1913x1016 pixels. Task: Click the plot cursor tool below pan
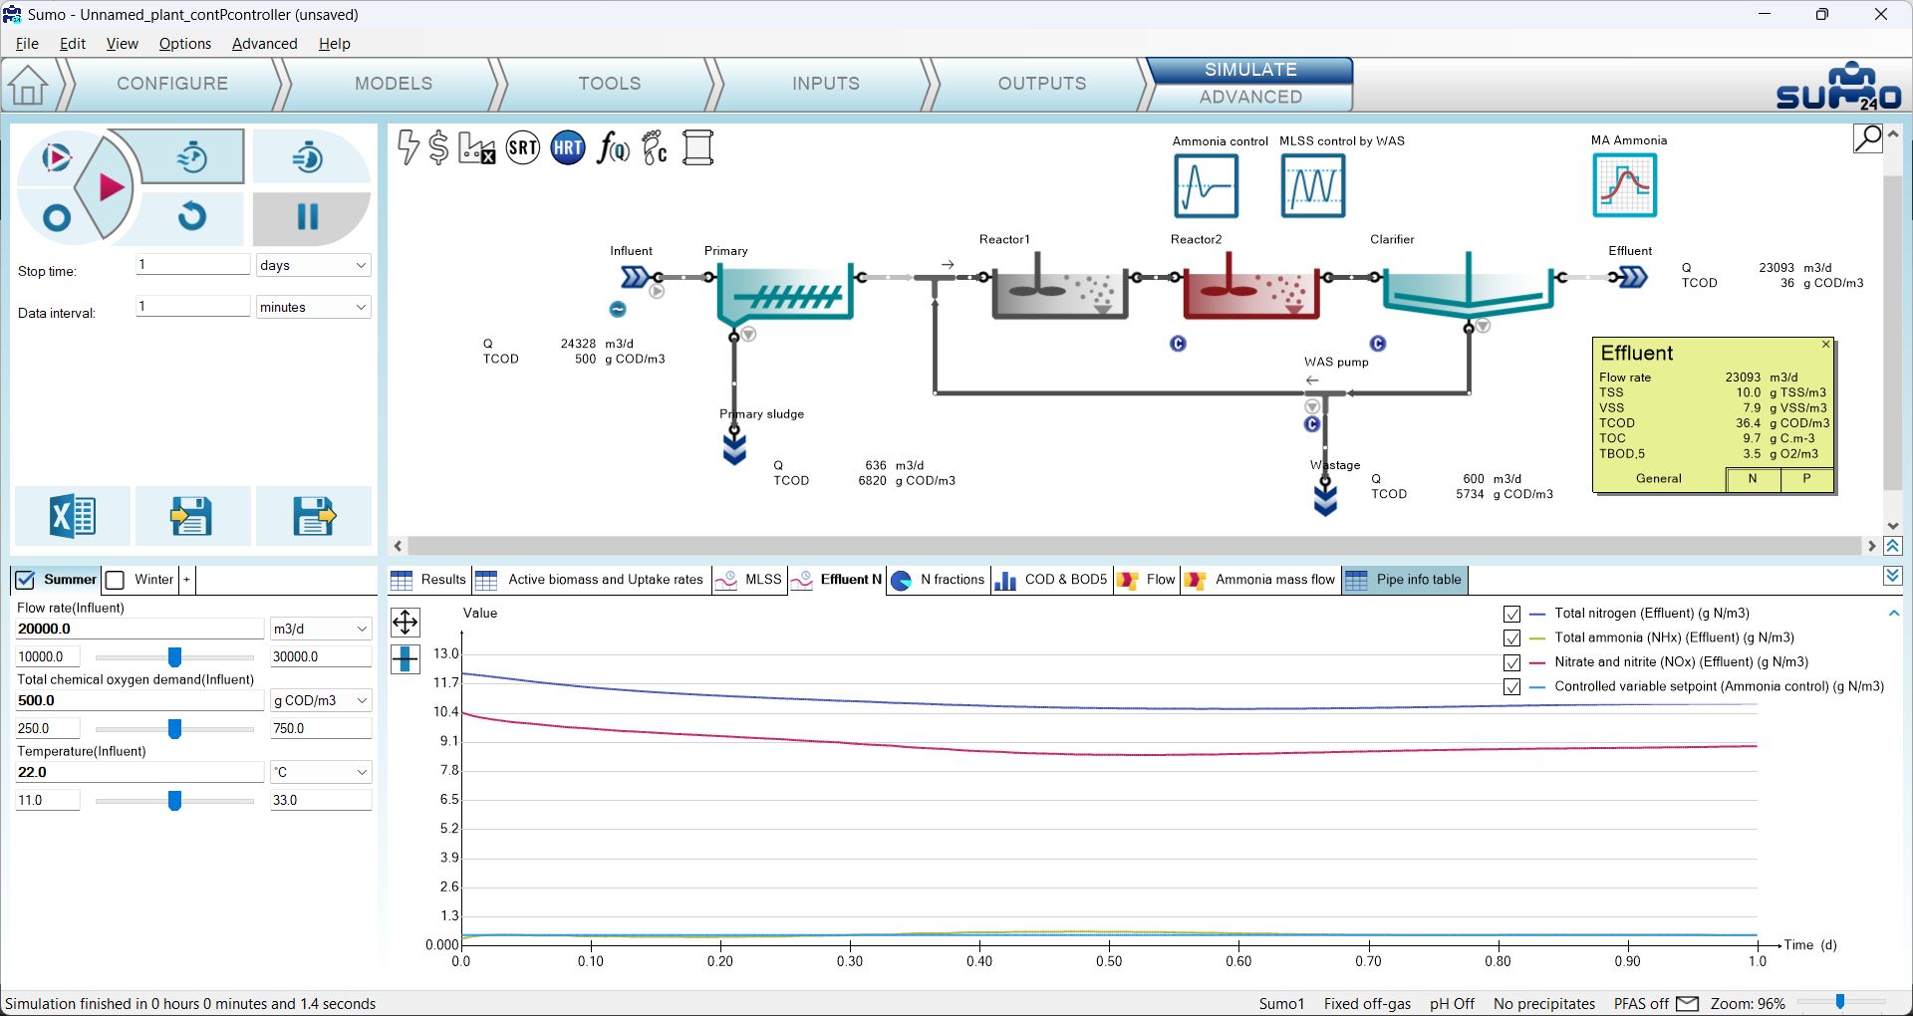pyautogui.click(x=406, y=659)
